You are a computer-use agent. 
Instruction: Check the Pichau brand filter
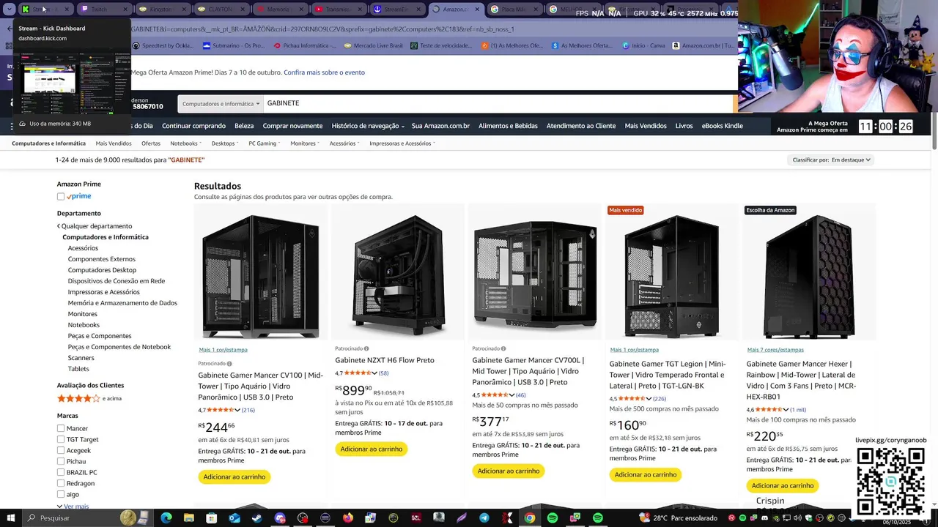click(61, 461)
